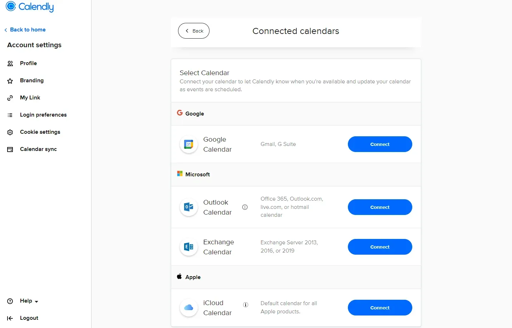Click the Exchange Calendar app icon
Image resolution: width=512 pixels, height=328 pixels.
[188, 247]
